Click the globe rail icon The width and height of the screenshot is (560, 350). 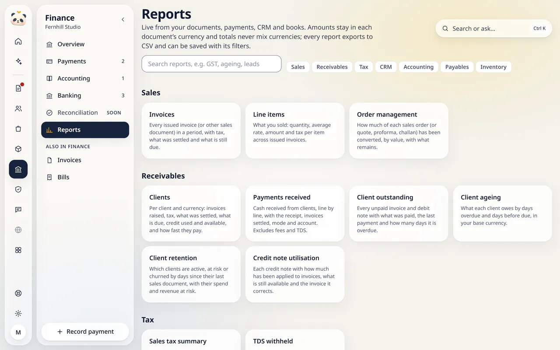pyautogui.click(x=18, y=230)
